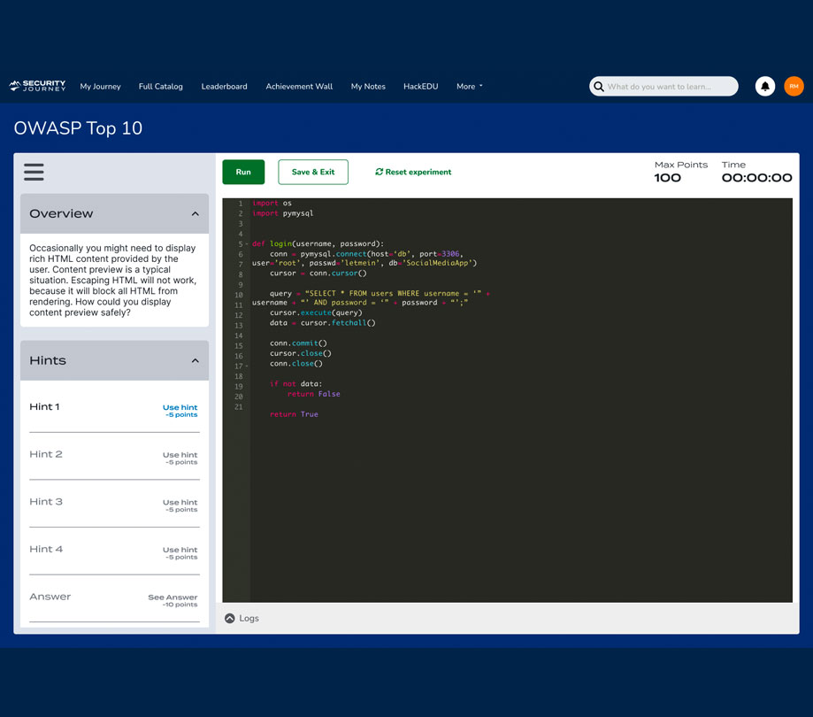Screen dimensions: 813x717
Task: Run the code with the Run button
Action: coord(243,172)
